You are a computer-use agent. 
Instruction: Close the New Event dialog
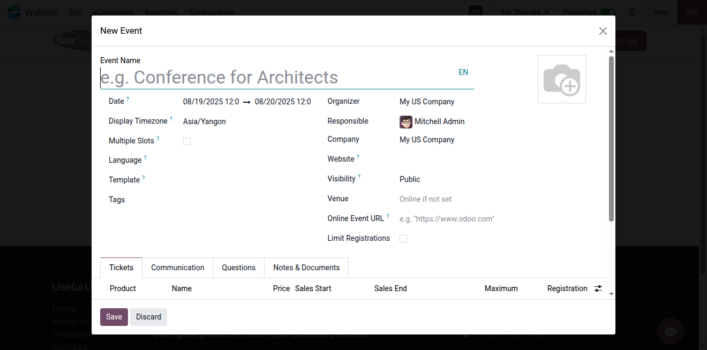(x=603, y=31)
